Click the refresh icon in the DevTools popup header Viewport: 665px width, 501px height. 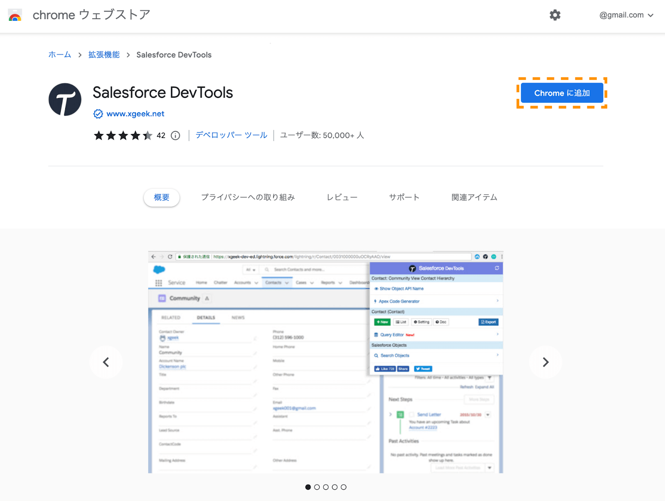coord(497,268)
